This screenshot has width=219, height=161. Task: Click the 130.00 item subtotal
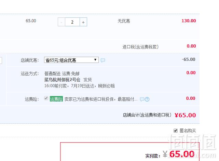189,21
